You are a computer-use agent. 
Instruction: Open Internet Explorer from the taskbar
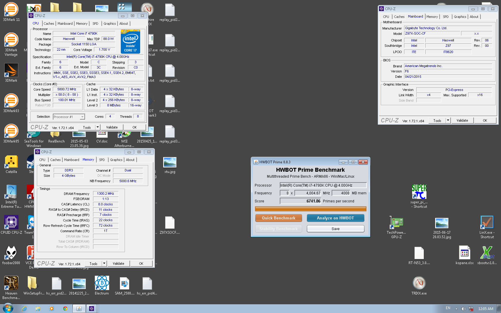(24, 309)
